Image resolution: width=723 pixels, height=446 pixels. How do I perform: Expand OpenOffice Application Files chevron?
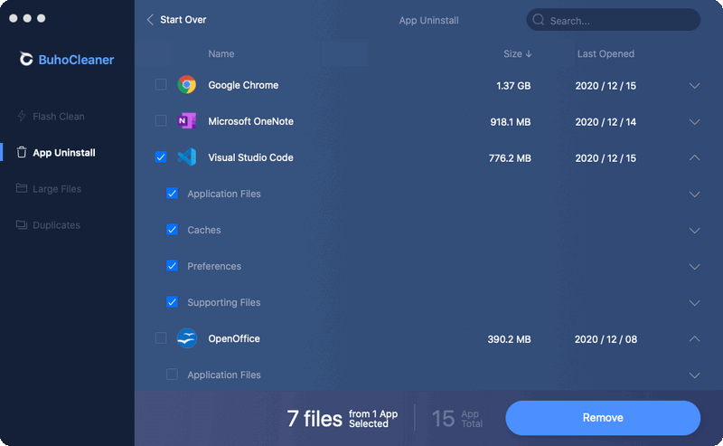[694, 375]
